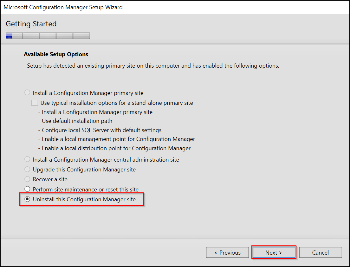Click 'Setup has detected an existing primary site' text

(x=153, y=66)
